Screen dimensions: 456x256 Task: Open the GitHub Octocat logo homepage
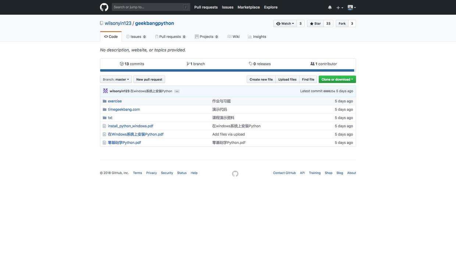[104, 7]
